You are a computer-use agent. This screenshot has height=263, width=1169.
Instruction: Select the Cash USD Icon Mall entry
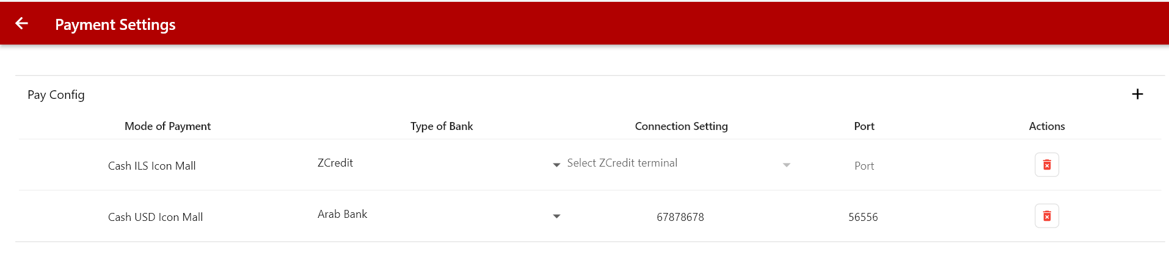[x=155, y=217]
